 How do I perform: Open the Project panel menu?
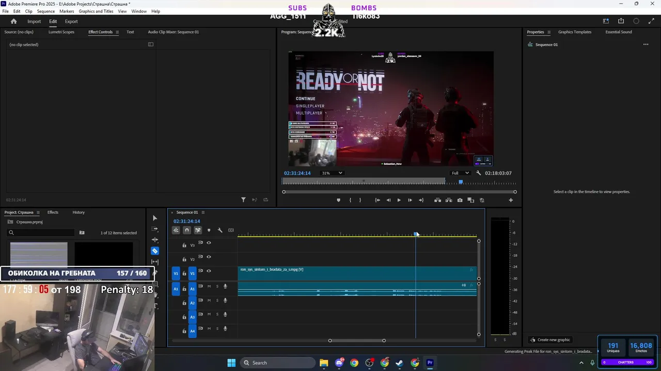(x=38, y=212)
